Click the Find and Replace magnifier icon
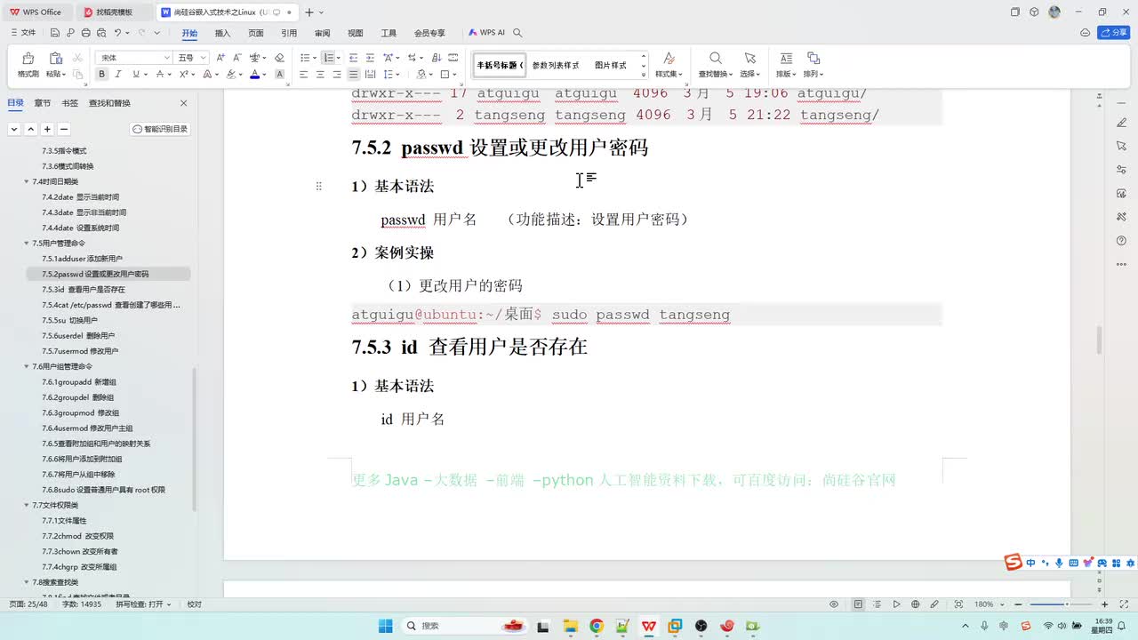The image size is (1138, 640). pos(715,59)
